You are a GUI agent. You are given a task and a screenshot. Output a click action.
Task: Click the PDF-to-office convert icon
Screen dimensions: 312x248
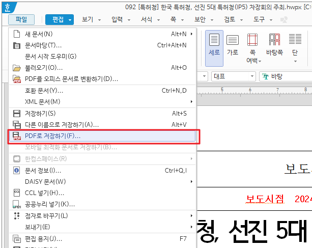coord(17,79)
